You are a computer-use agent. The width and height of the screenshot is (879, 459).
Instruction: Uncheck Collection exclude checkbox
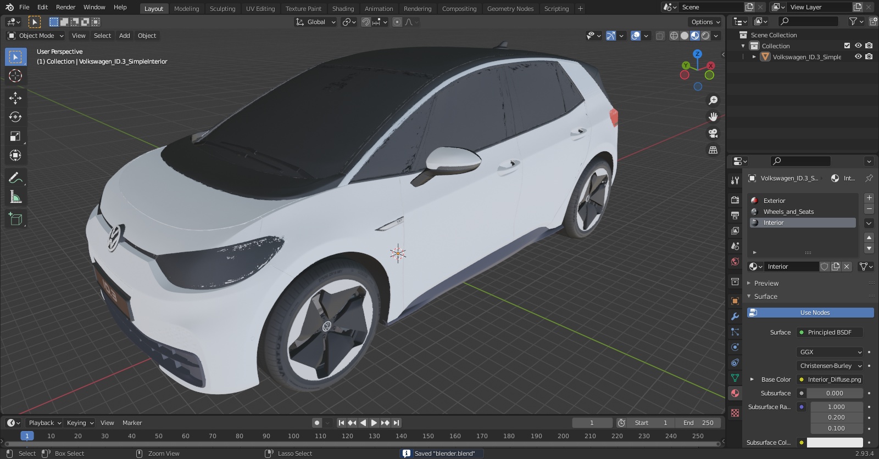point(847,46)
